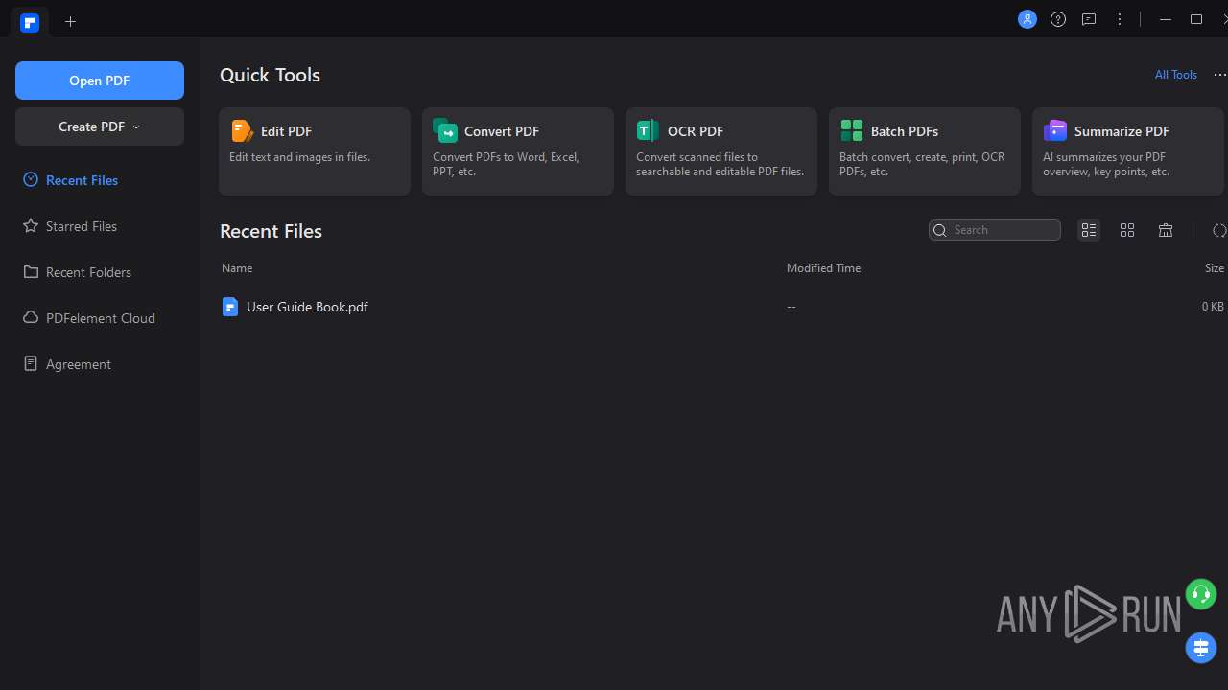This screenshot has width=1228, height=690.
Task: Click the purple Summarize PDF icon
Action: 1055,130
